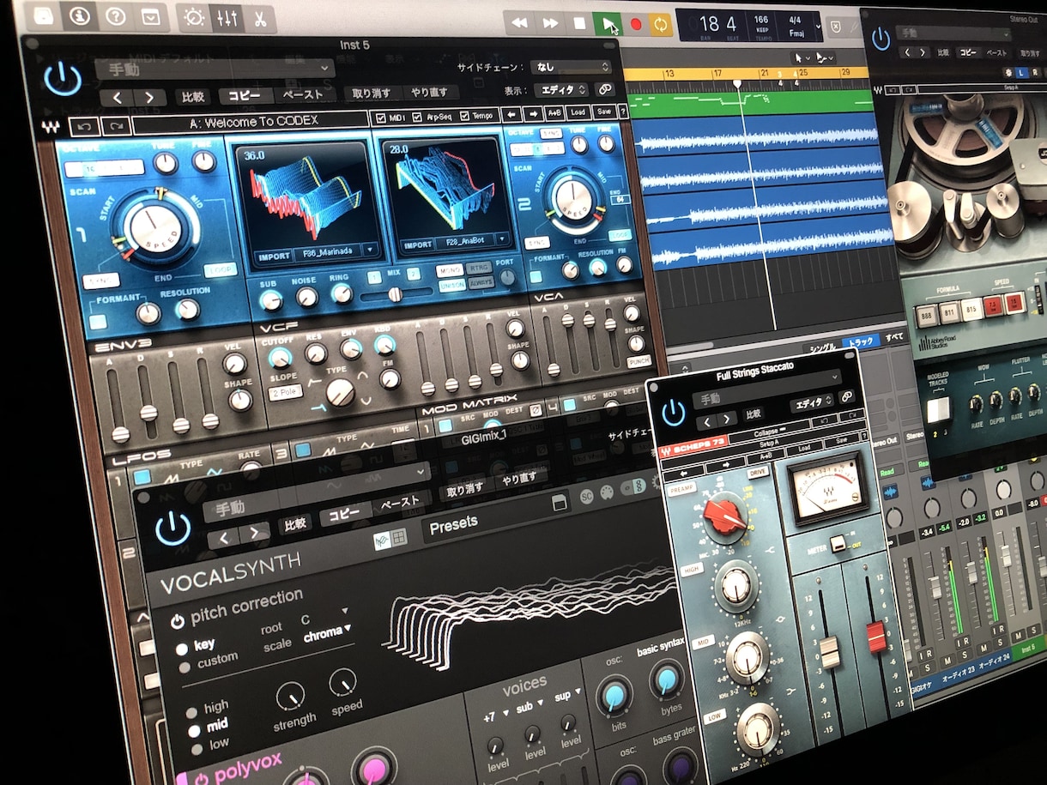Toggle the Scheps 73 plugin power button

coord(674,413)
